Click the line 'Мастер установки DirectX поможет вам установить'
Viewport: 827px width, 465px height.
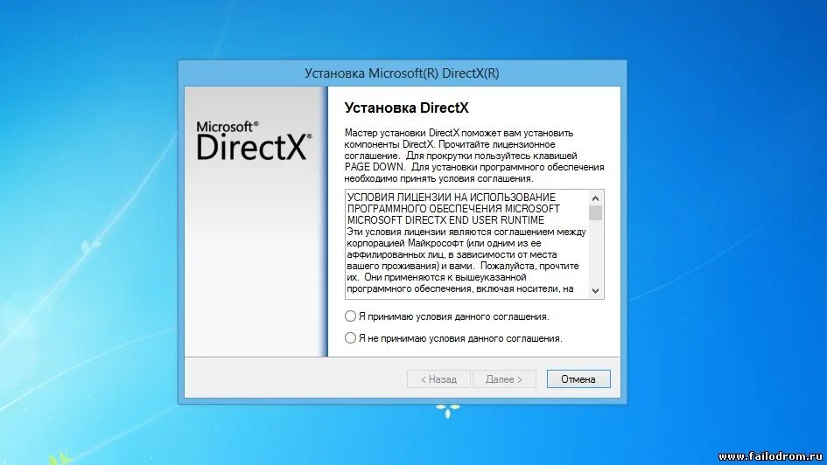coord(459,133)
